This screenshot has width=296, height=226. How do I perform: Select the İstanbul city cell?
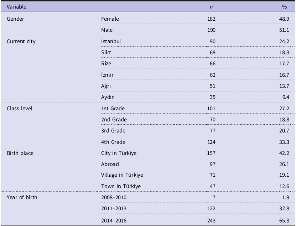111,41
